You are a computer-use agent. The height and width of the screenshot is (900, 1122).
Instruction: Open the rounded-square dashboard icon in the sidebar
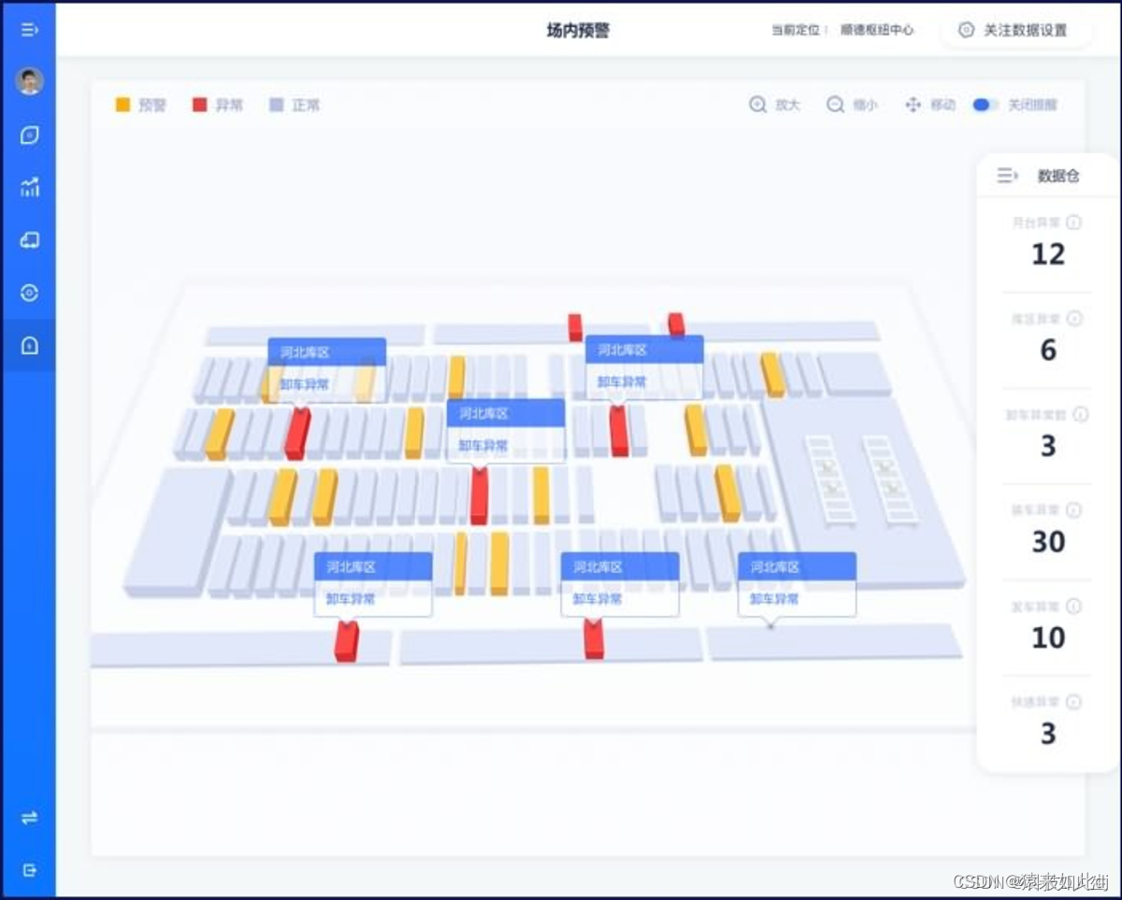coord(29,136)
